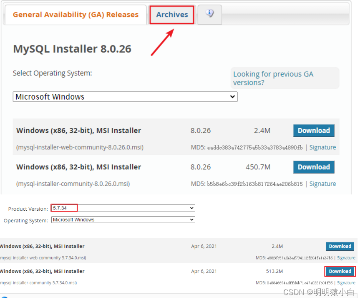
Task: Switch to the Archives tab
Action: 172,15
